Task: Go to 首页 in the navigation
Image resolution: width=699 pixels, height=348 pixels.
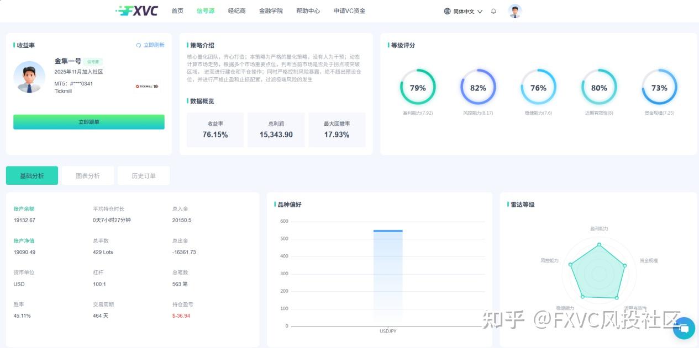Action: point(177,10)
